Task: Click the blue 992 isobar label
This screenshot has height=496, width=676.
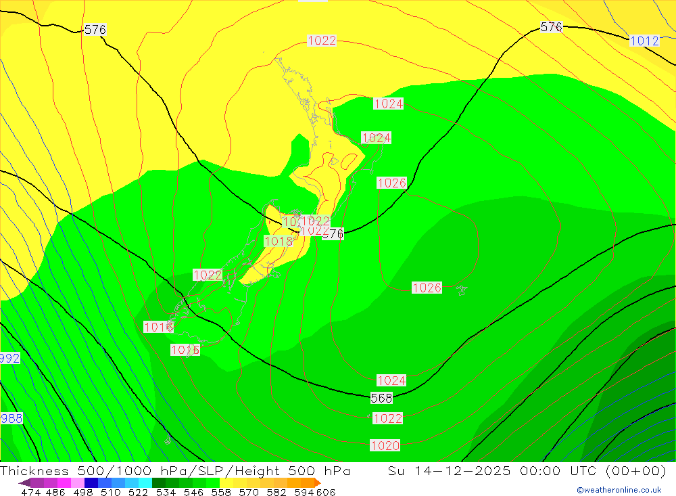Action: [x=9, y=358]
